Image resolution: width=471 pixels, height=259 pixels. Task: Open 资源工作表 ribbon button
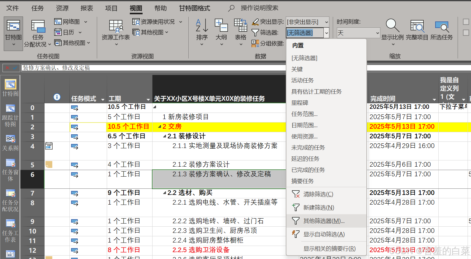(x=116, y=33)
